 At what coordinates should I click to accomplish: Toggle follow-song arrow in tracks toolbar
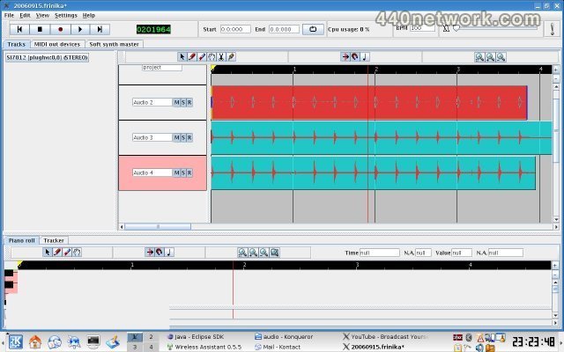[345, 56]
